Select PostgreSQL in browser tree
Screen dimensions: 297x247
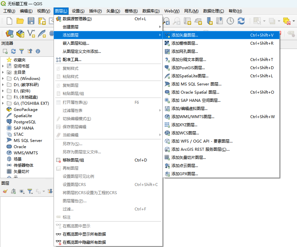coord(25,122)
